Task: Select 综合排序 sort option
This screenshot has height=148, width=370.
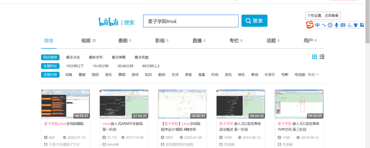Action: [50, 57]
